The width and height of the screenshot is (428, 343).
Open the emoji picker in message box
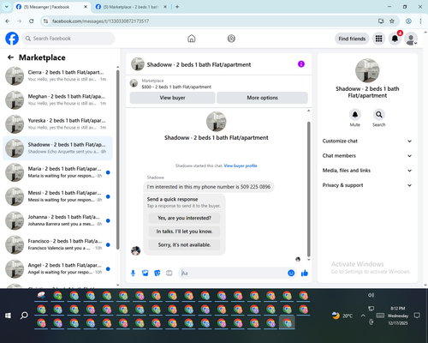tap(291, 273)
